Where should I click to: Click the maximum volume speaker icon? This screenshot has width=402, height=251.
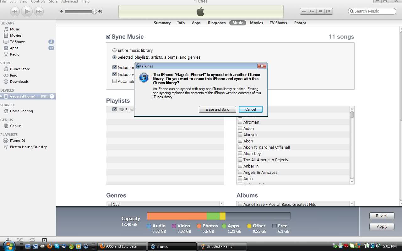pos(100,11)
